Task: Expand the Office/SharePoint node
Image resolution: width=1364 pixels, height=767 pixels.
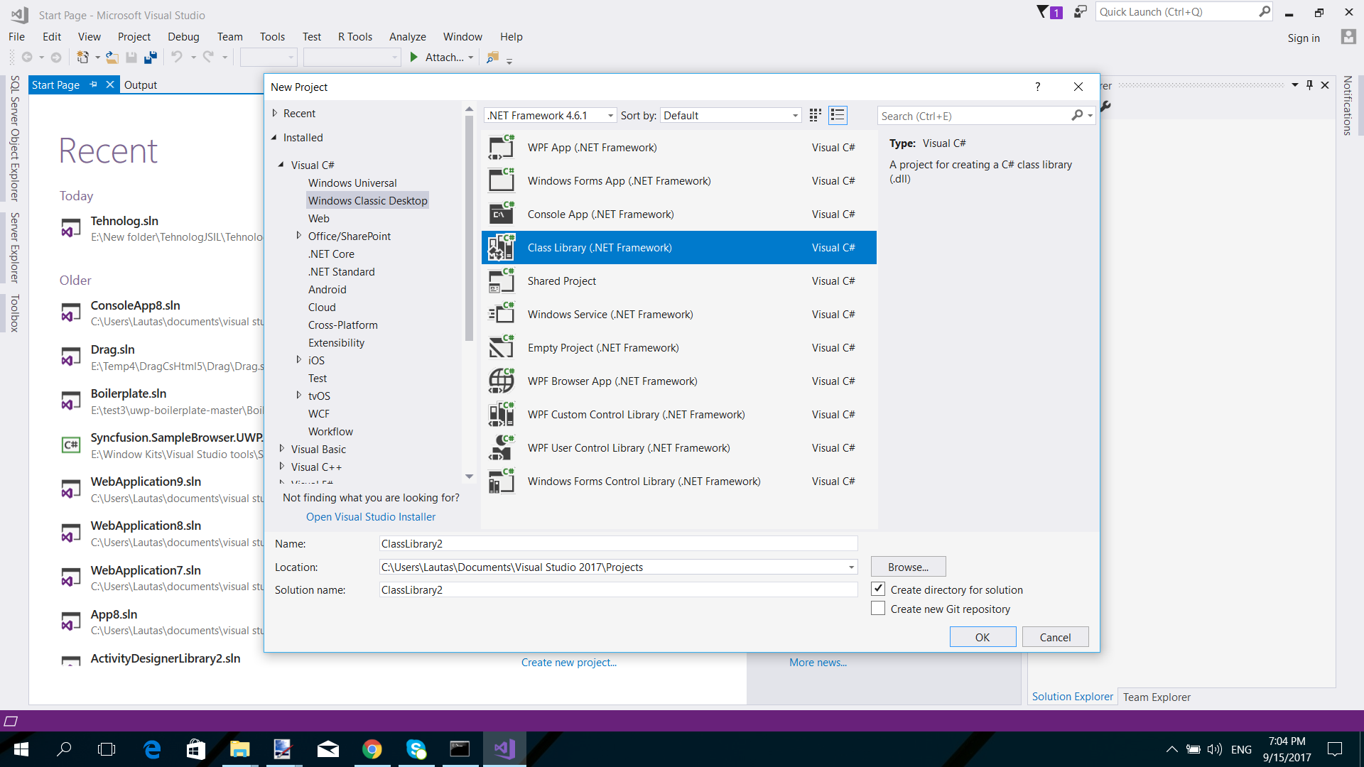Action: tap(299, 235)
